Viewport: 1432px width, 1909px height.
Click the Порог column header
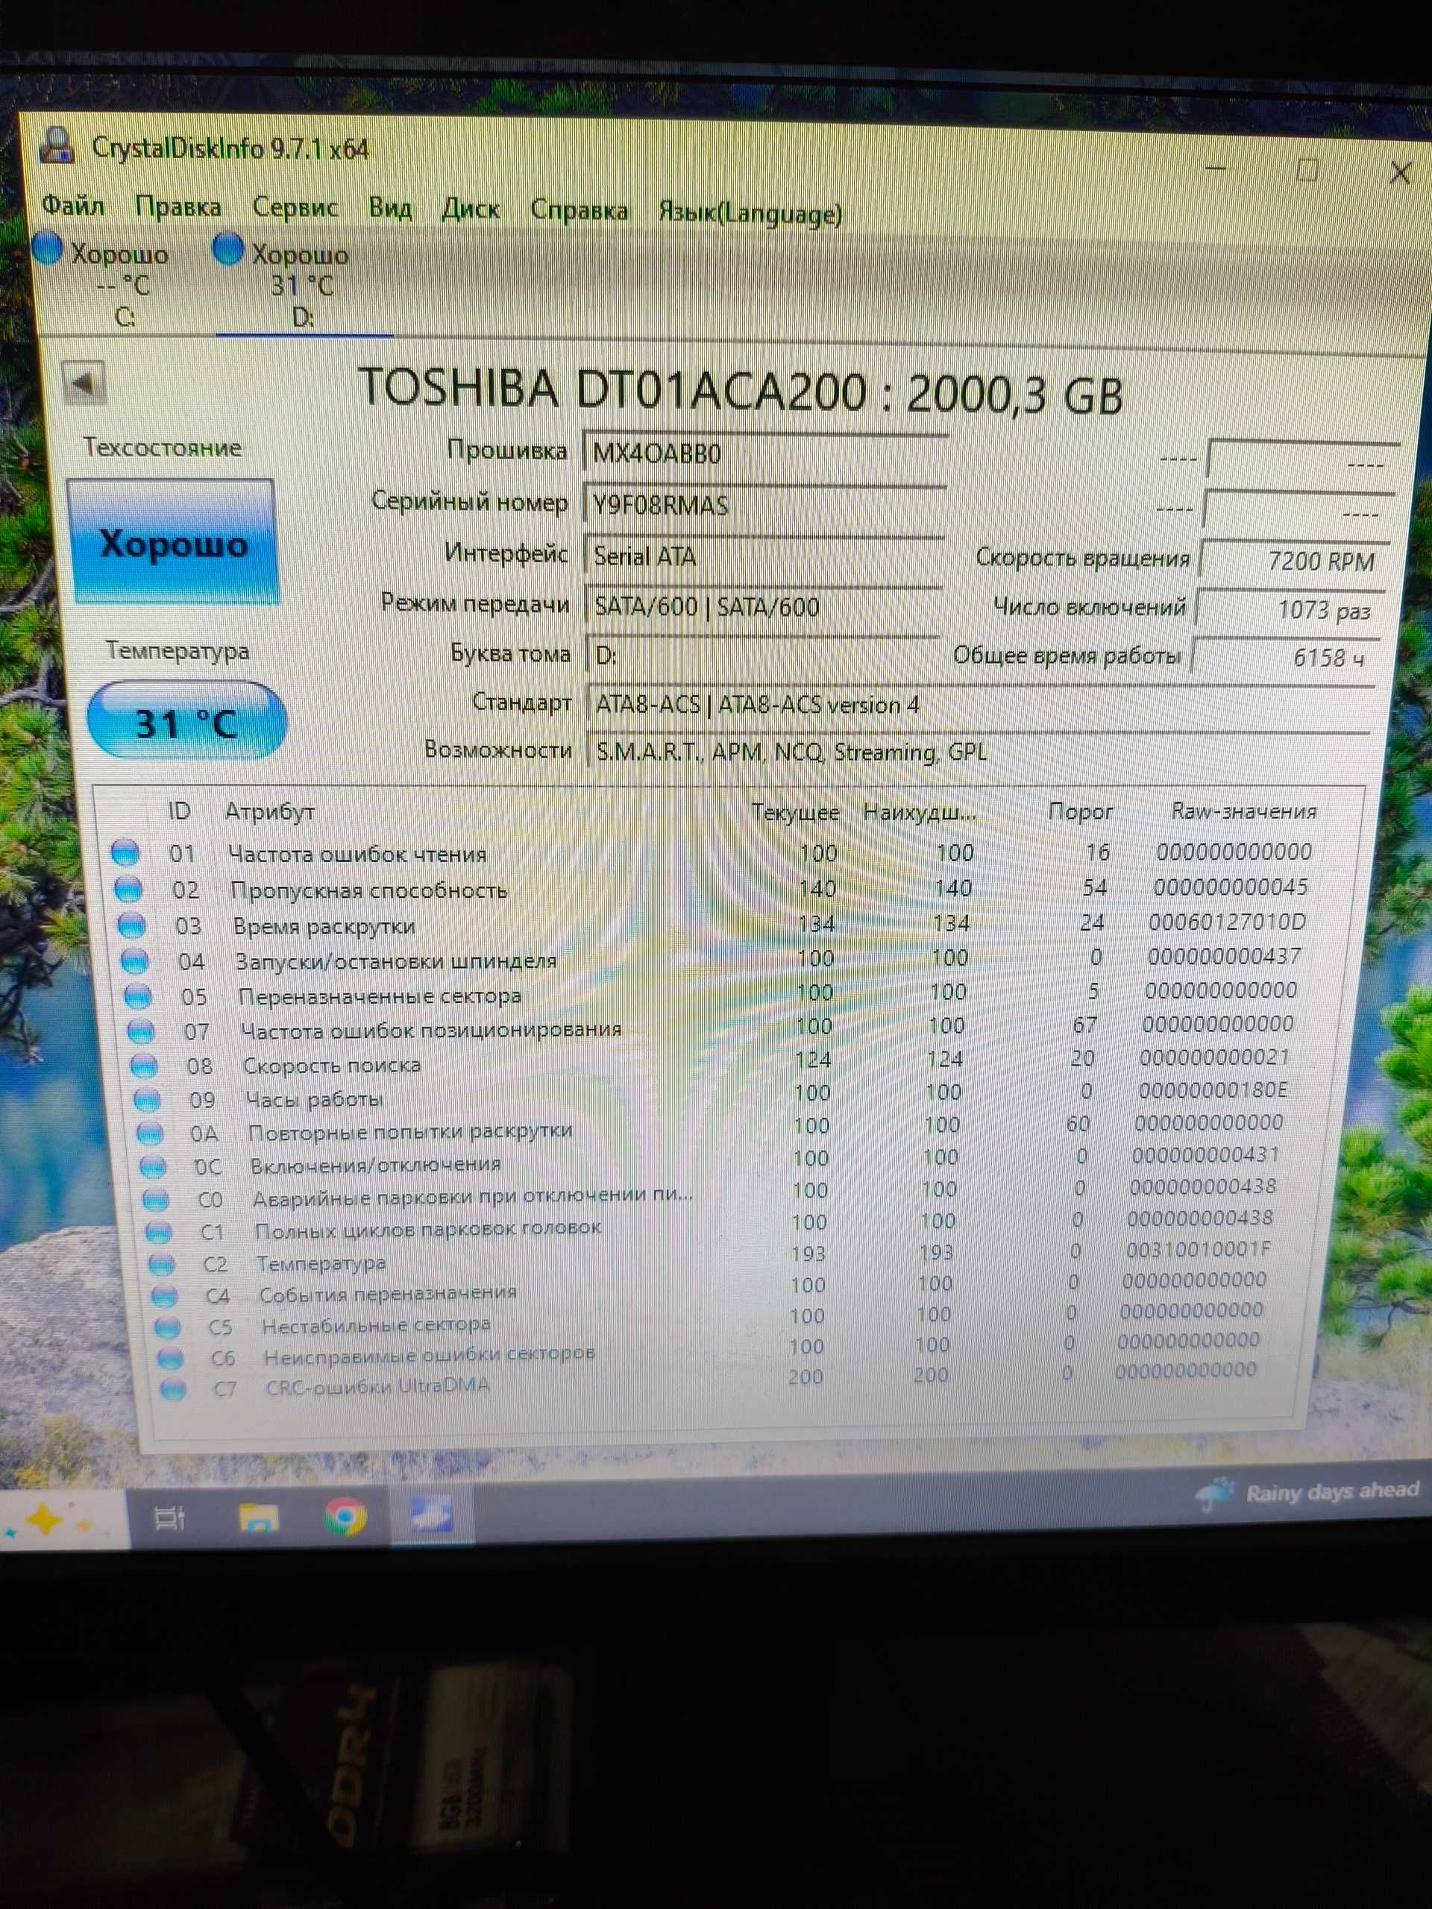[1080, 812]
